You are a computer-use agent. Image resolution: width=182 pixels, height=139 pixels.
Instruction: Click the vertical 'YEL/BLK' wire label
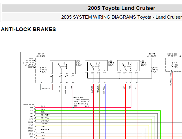pyautogui.click(x=98, y=89)
